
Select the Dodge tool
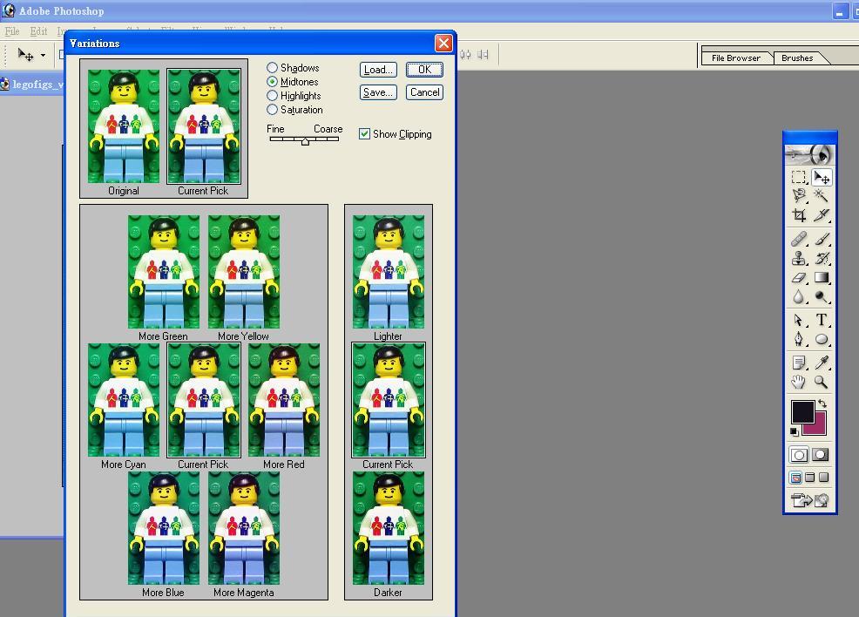tap(821, 296)
